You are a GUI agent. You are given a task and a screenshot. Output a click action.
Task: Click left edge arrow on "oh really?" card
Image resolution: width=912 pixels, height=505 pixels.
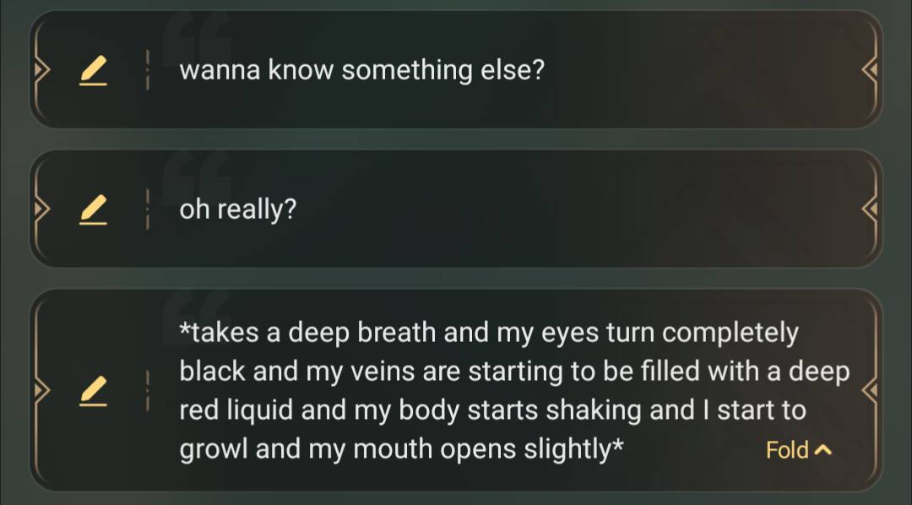37,209
